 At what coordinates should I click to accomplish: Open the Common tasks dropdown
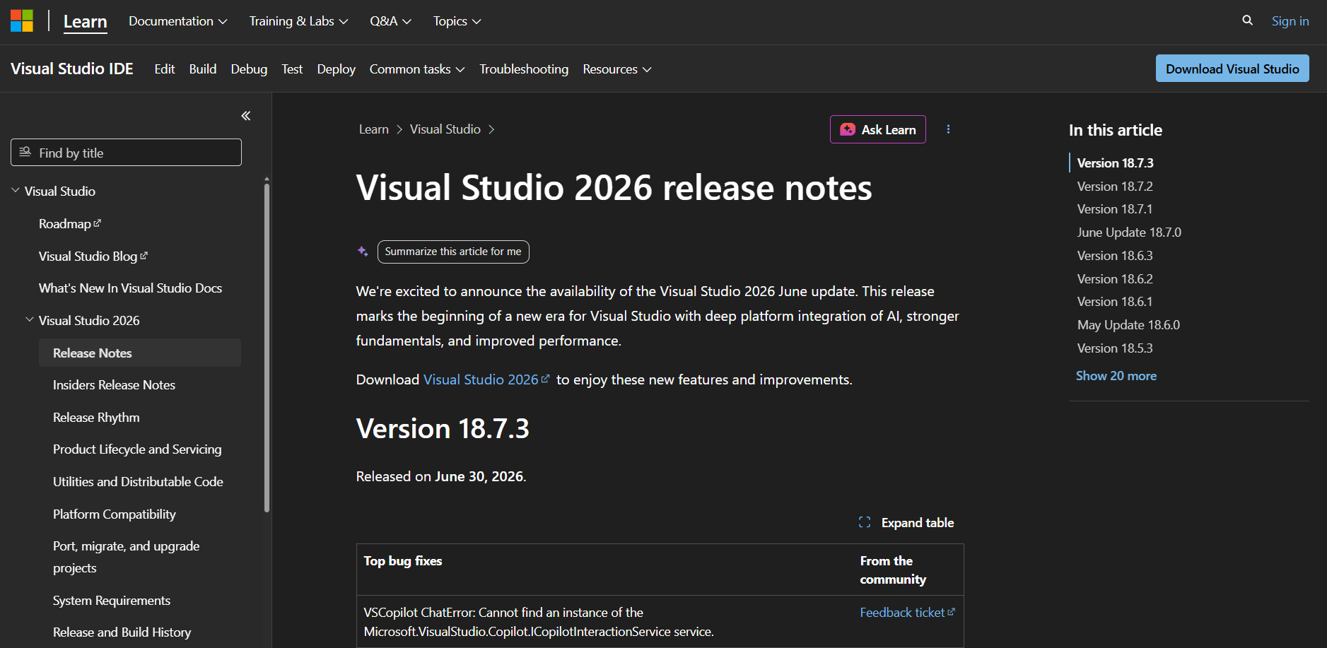pos(417,69)
